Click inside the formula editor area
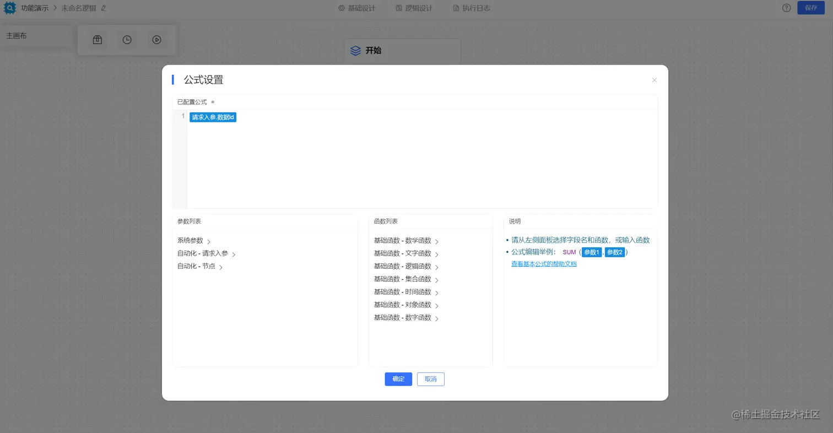Screen dimensions: 833x433 click(422, 160)
